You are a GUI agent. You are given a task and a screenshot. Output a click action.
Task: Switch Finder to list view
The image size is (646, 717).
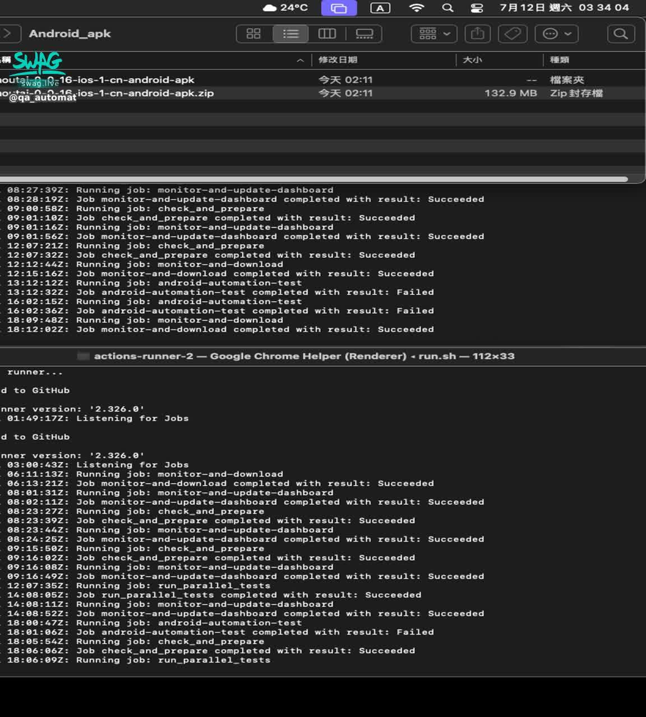coord(290,34)
